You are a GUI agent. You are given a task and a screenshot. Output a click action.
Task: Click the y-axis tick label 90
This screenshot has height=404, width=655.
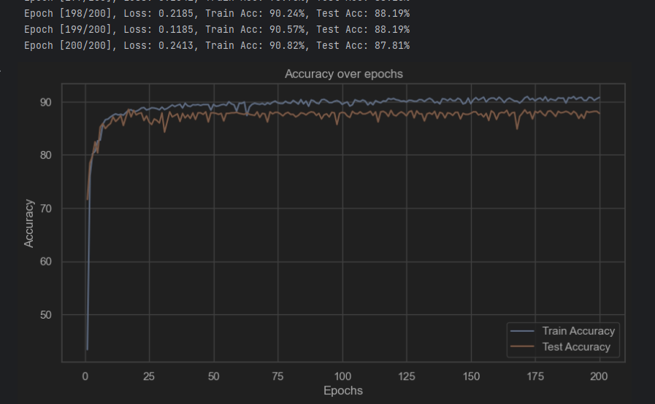coord(46,102)
